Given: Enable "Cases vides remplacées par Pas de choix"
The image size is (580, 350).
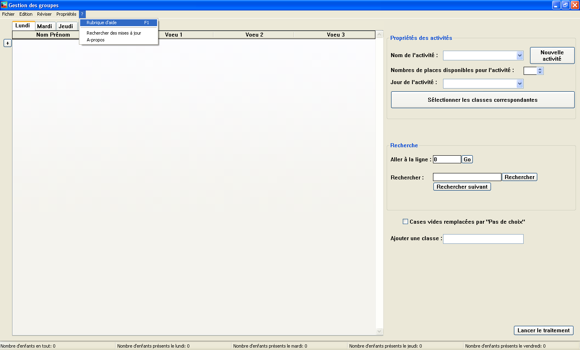Looking at the screenshot, I should point(406,222).
